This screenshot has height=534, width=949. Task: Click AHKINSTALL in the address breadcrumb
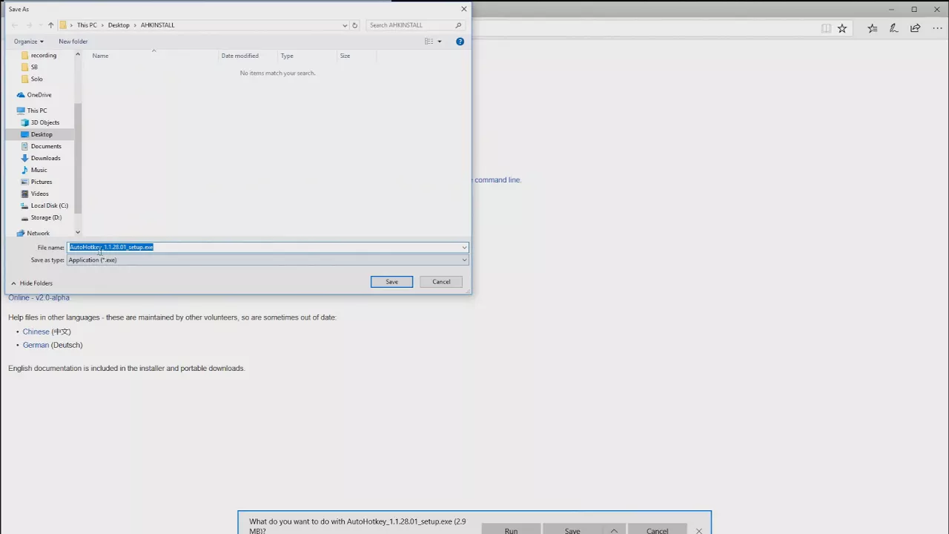[157, 25]
